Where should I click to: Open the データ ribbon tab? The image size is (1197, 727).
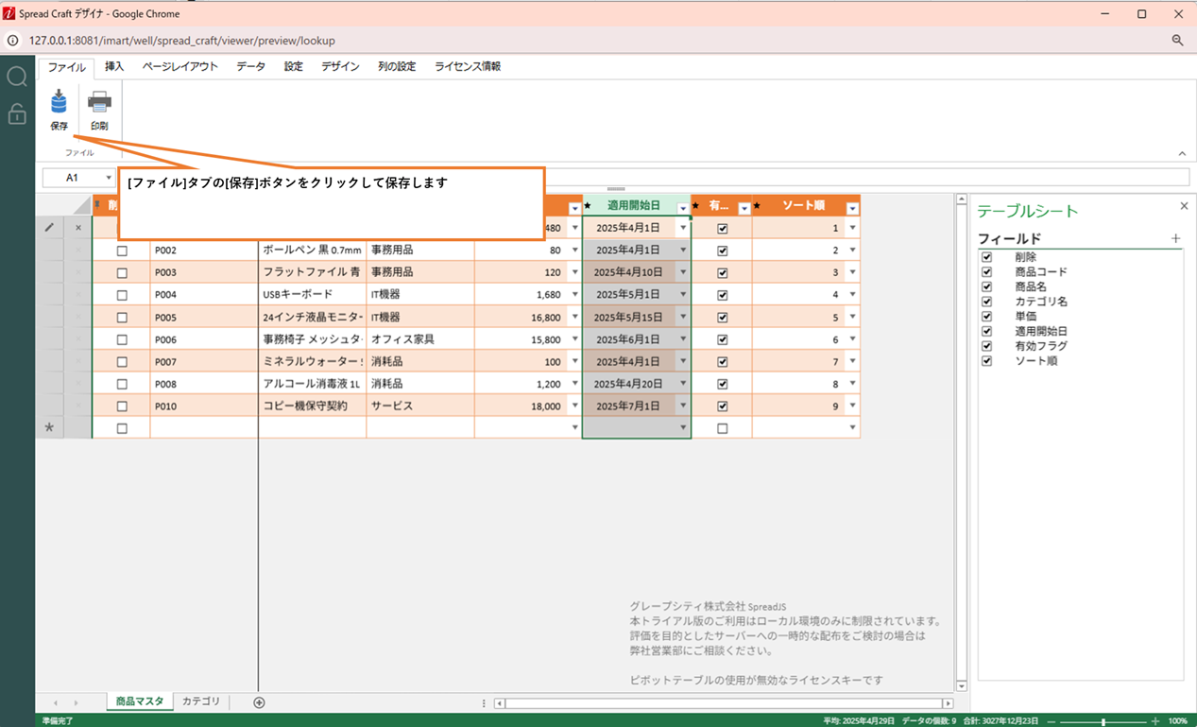(250, 67)
